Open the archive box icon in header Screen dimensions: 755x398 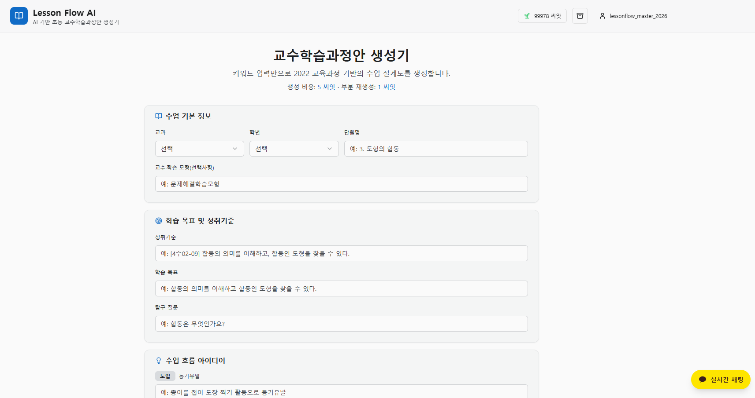(580, 15)
